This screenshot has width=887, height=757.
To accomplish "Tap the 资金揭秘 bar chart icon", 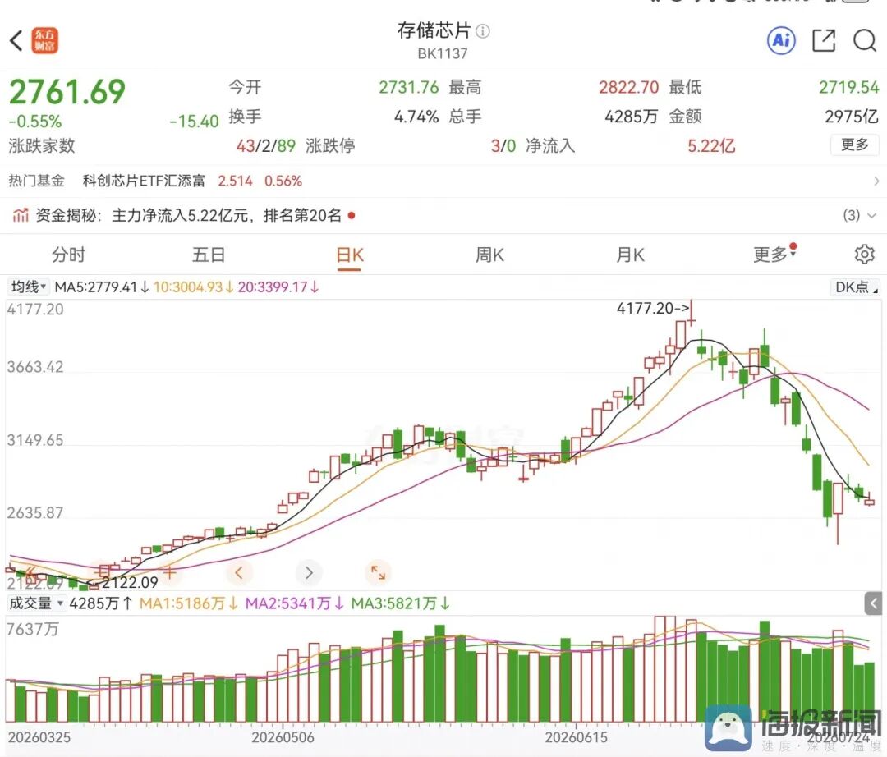I will coord(21,215).
